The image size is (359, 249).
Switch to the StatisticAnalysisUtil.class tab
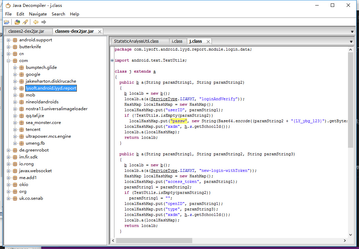click(x=136, y=41)
